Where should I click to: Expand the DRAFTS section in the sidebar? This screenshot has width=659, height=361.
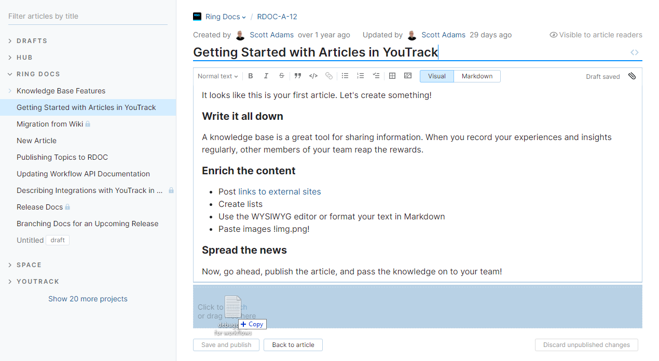pos(10,41)
